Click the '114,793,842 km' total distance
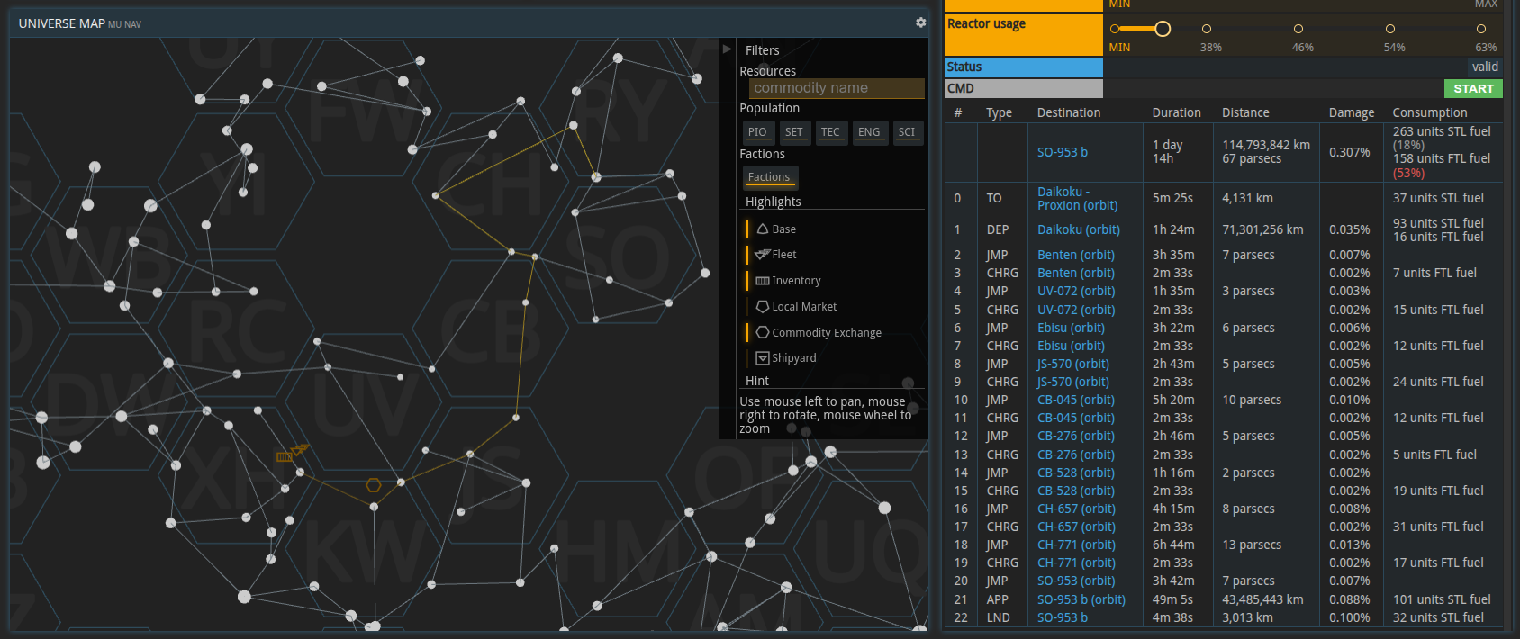The width and height of the screenshot is (1520, 639). coord(1266,145)
